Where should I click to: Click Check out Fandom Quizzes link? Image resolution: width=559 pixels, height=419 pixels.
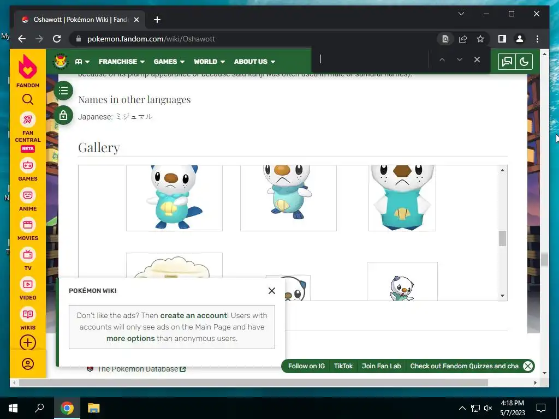click(464, 366)
